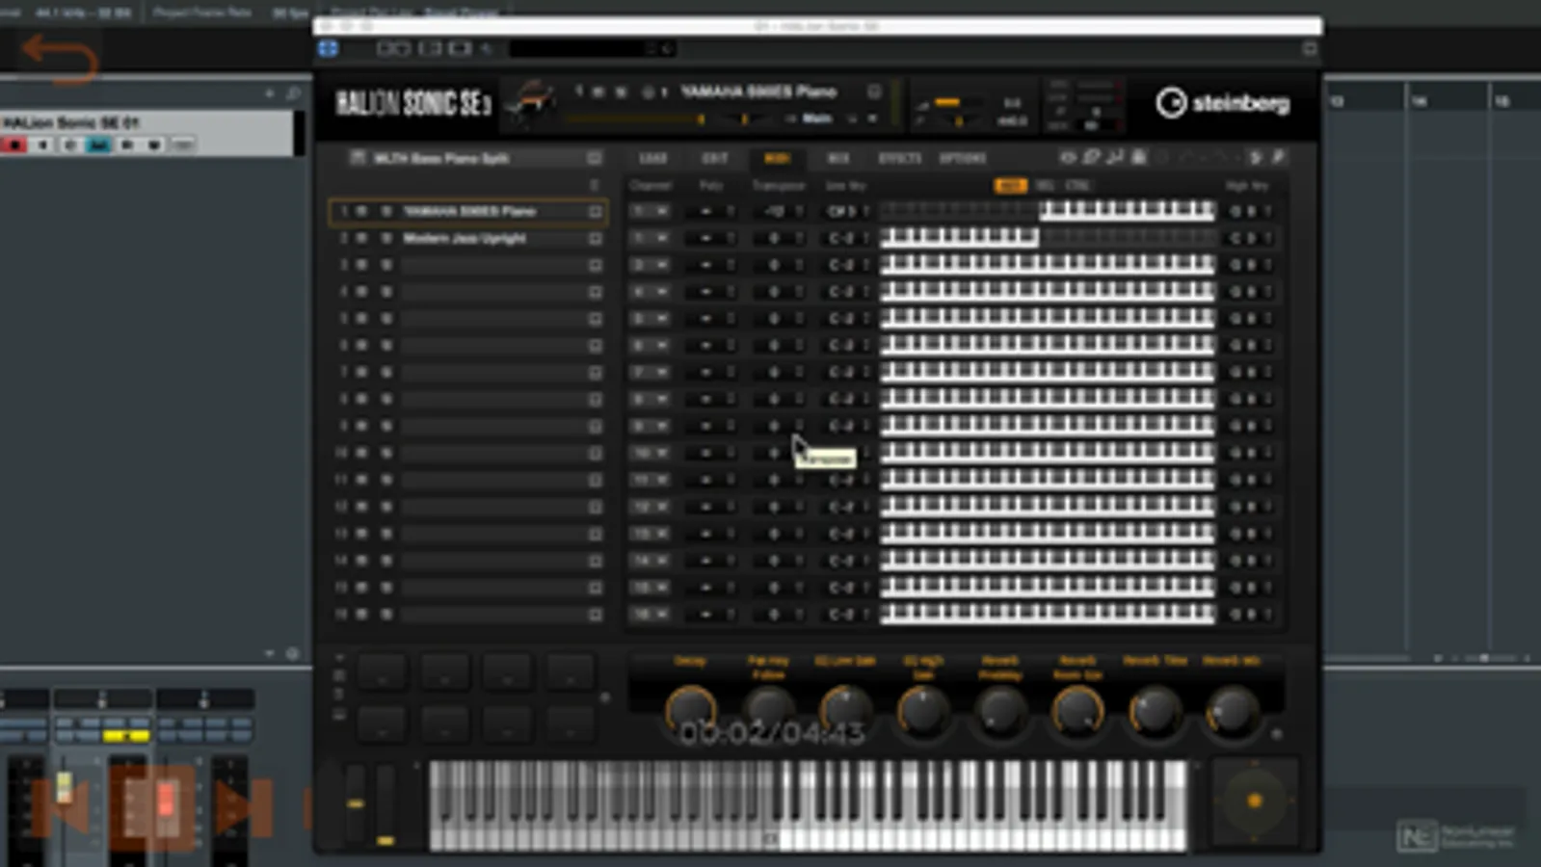Click the trash icon in the HALion toolbar
1541x867 pixels.
1138,157
